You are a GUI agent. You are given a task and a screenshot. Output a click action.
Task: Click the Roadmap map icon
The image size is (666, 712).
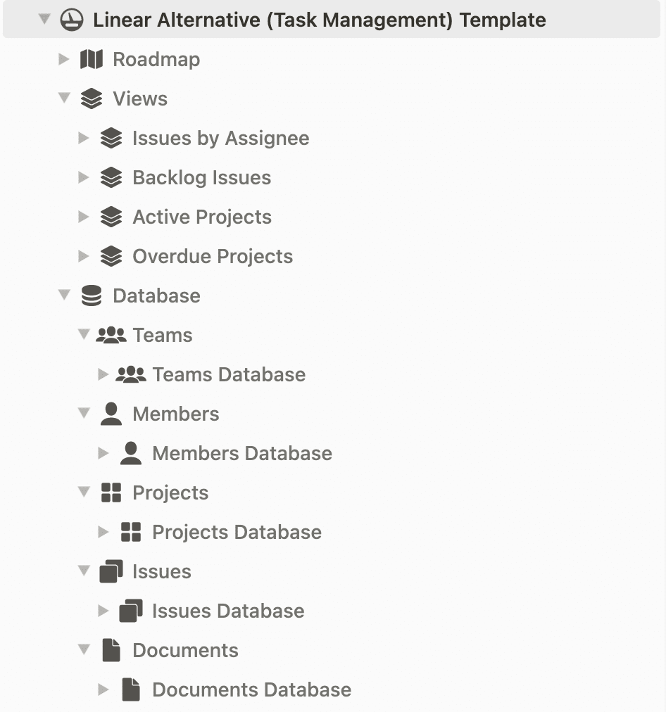(92, 60)
